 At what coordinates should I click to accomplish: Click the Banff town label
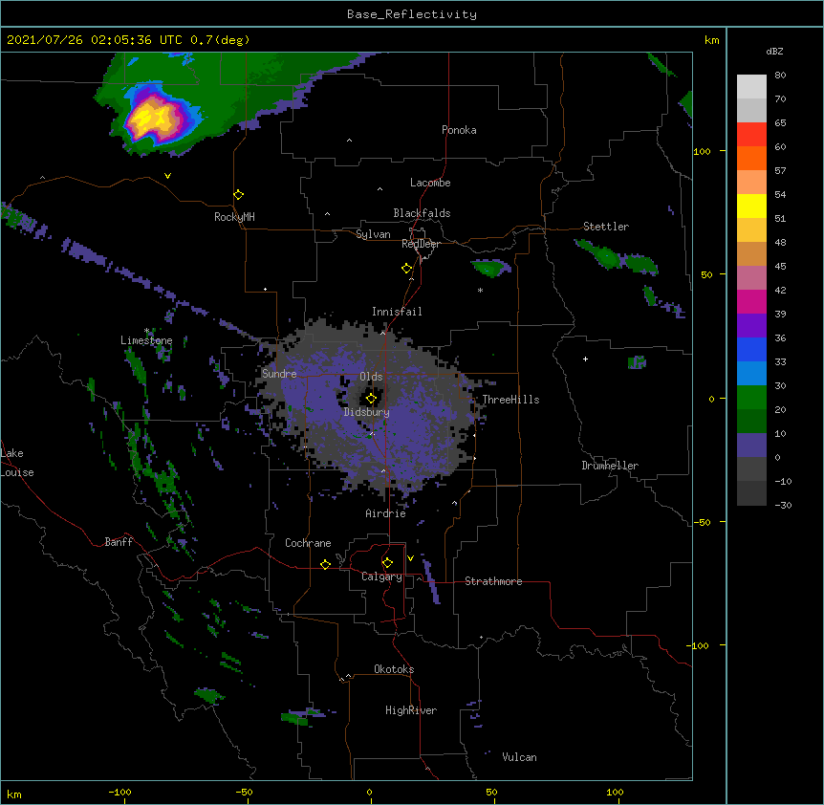[119, 542]
